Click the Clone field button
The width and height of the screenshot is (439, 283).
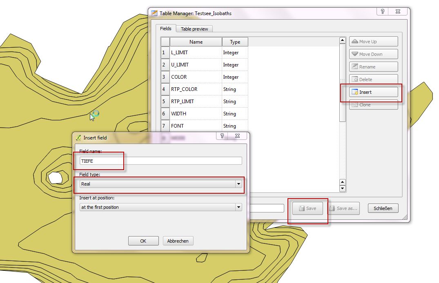(373, 105)
